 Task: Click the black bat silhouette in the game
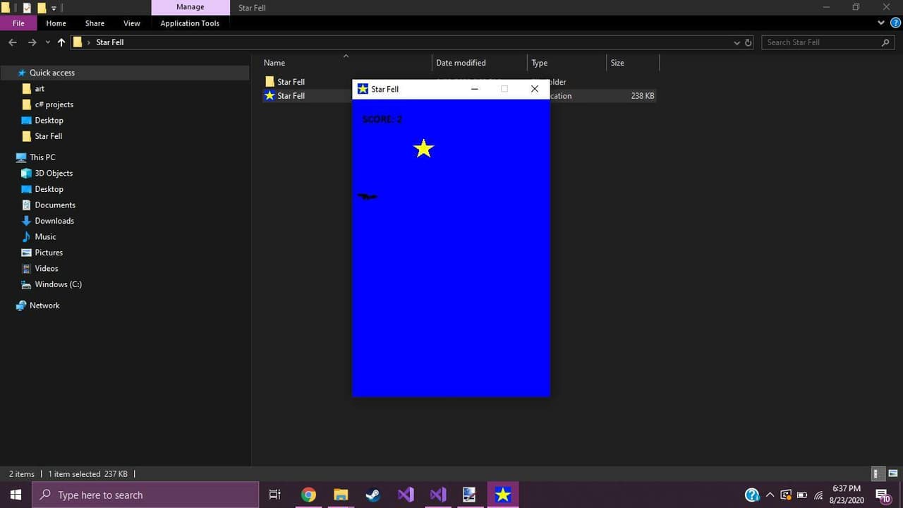pyautogui.click(x=368, y=196)
